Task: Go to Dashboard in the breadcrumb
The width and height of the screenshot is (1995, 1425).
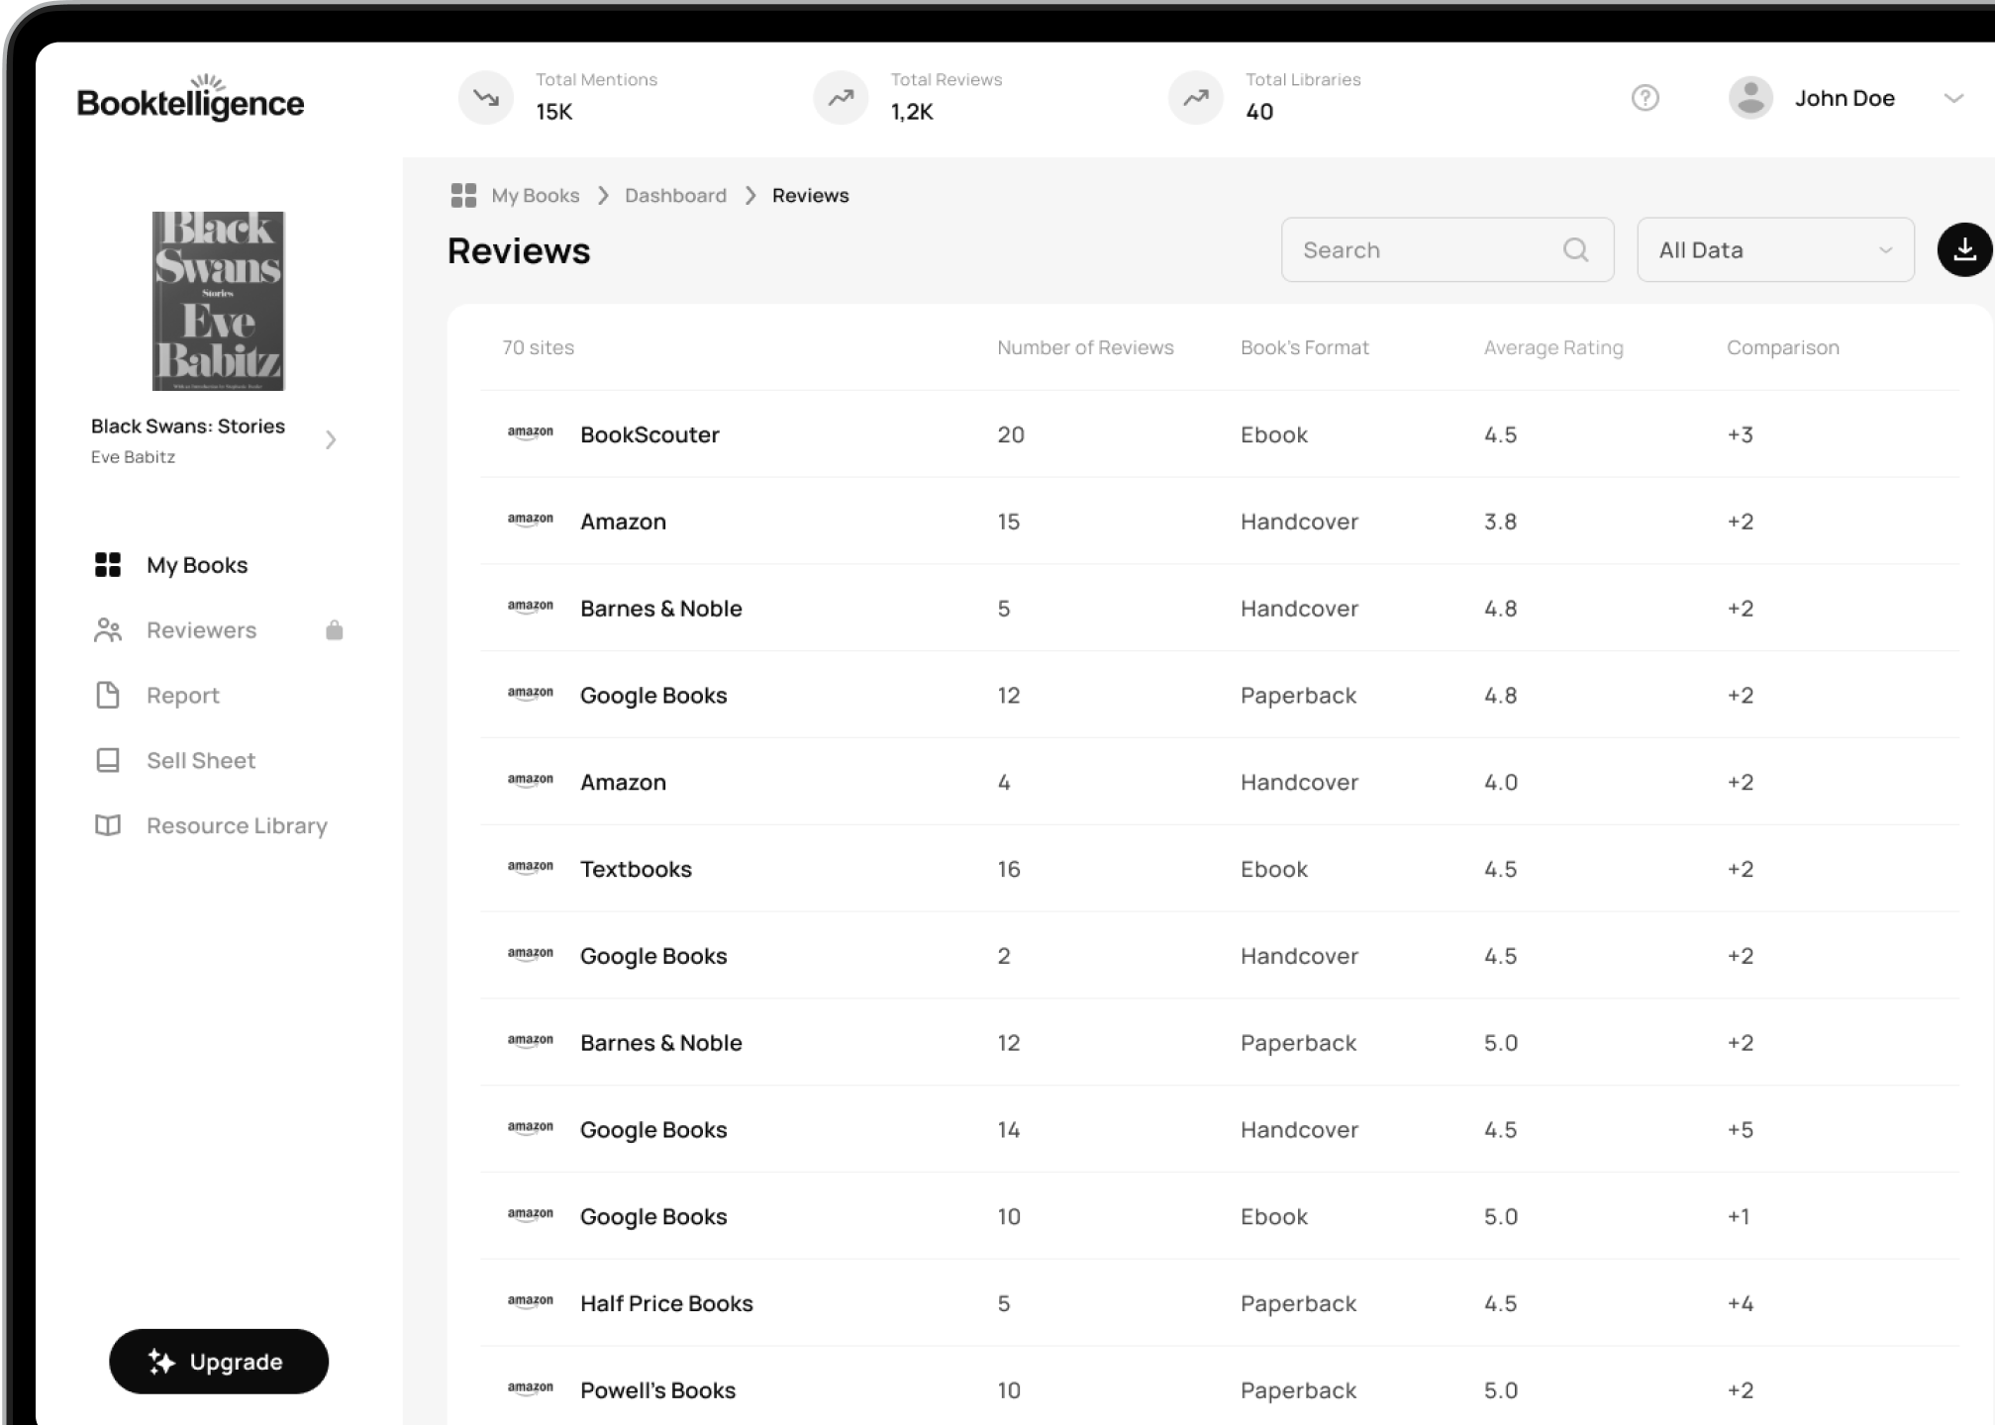Action: point(675,195)
